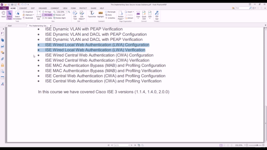Open the Attachments paperclip panel
This screenshot has height=150, width=267.
tap(3, 59)
